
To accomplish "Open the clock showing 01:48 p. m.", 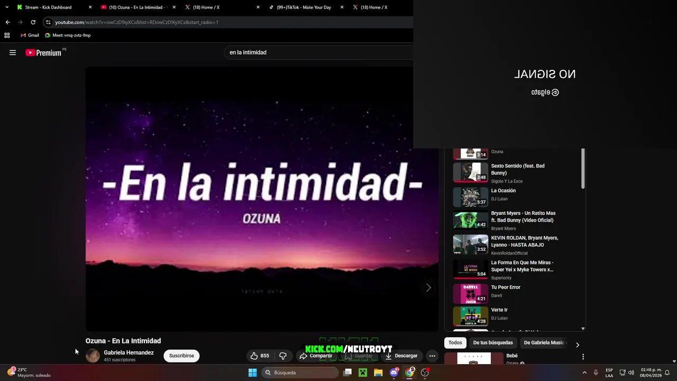I will point(651,373).
